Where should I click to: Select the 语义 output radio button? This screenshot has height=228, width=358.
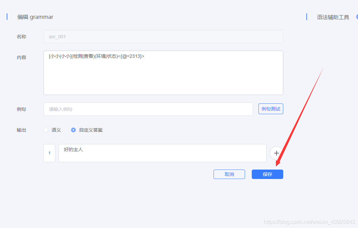click(x=46, y=130)
